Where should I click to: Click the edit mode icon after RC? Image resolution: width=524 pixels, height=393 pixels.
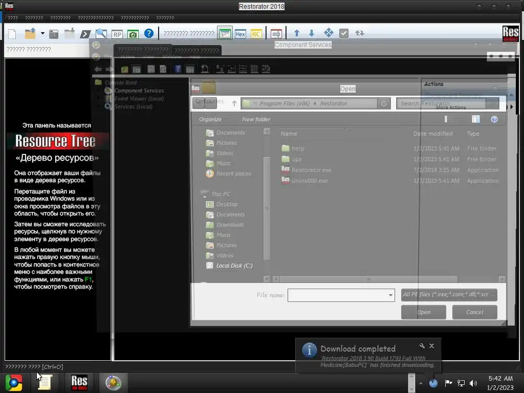point(276,33)
